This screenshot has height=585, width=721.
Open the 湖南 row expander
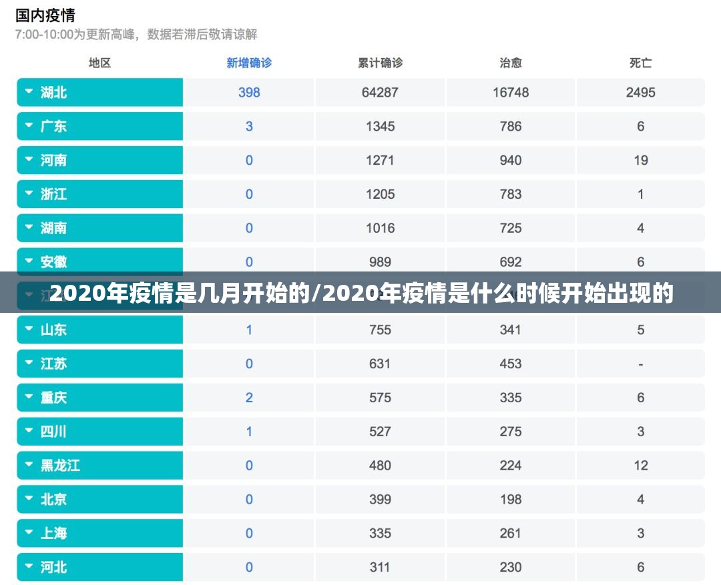[29, 228]
